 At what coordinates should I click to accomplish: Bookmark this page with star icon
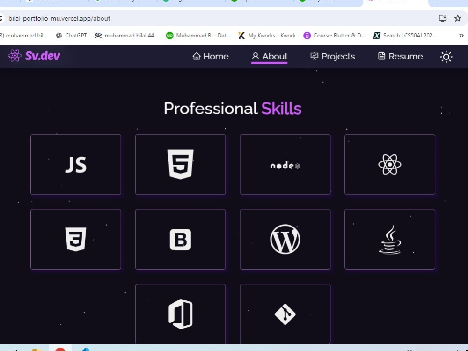(x=458, y=18)
